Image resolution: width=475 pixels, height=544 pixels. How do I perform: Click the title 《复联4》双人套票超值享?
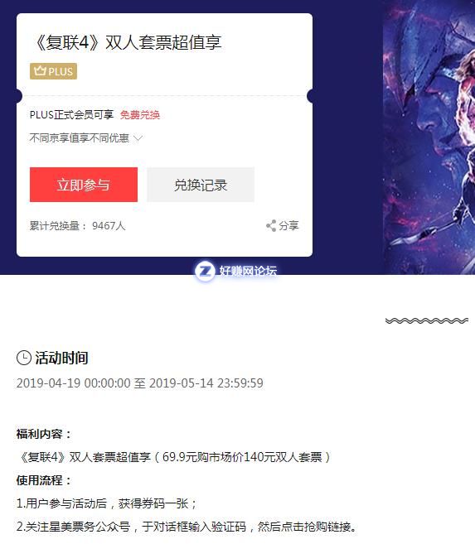(x=127, y=42)
